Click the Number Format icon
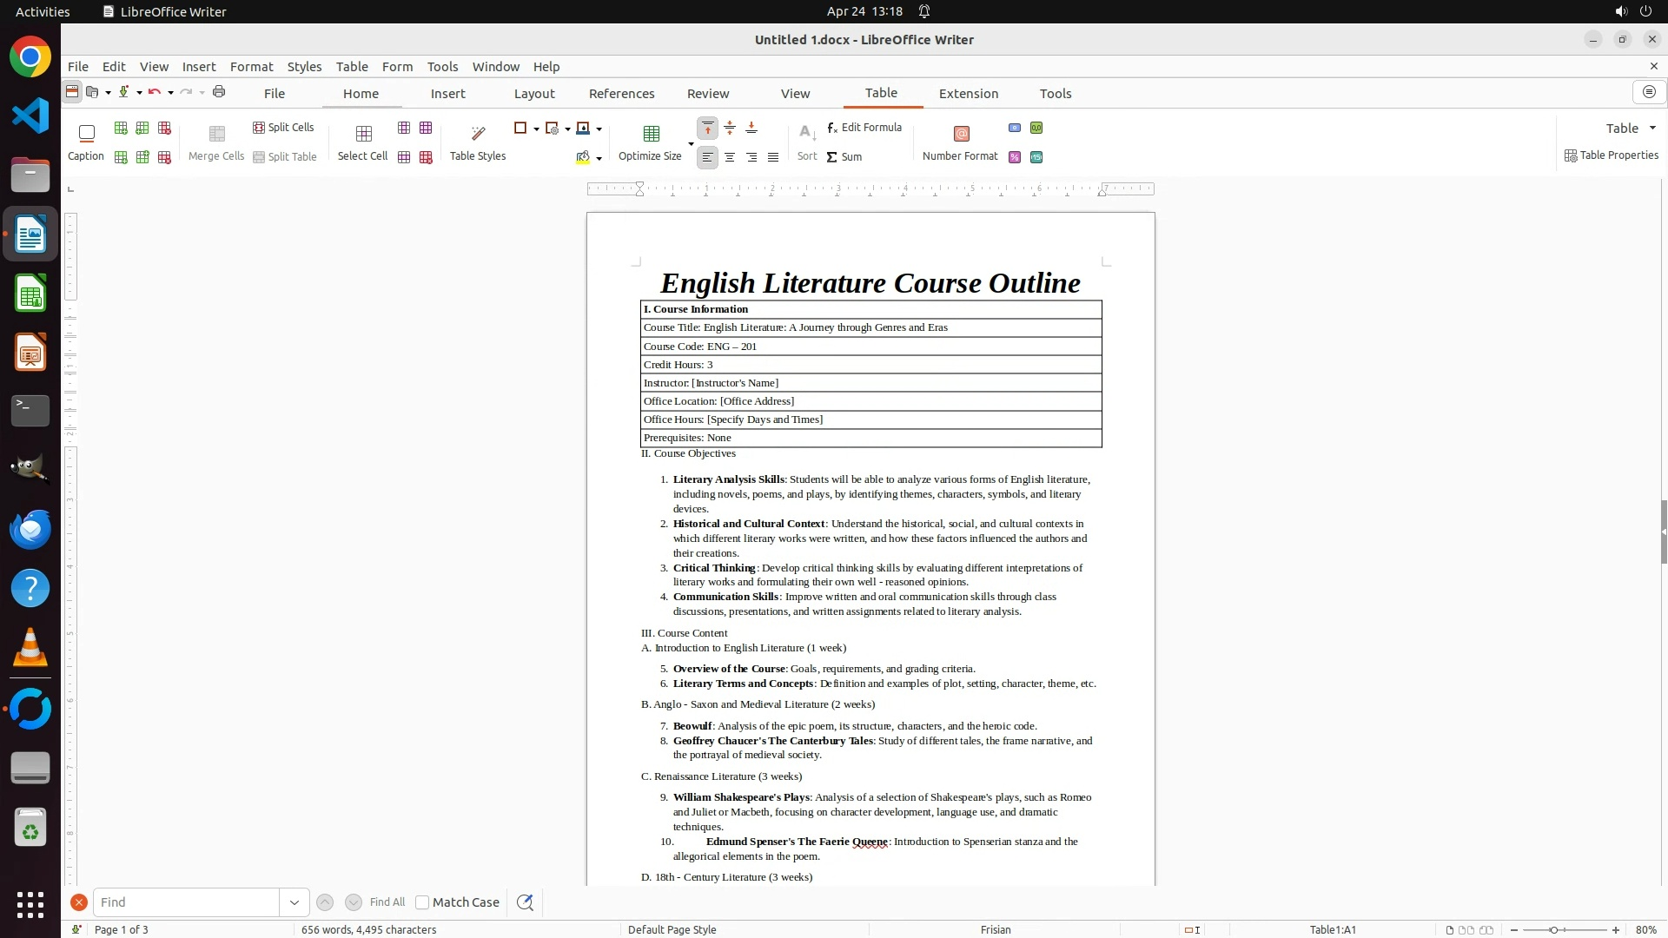The height and width of the screenshot is (938, 1668). pos(961,133)
